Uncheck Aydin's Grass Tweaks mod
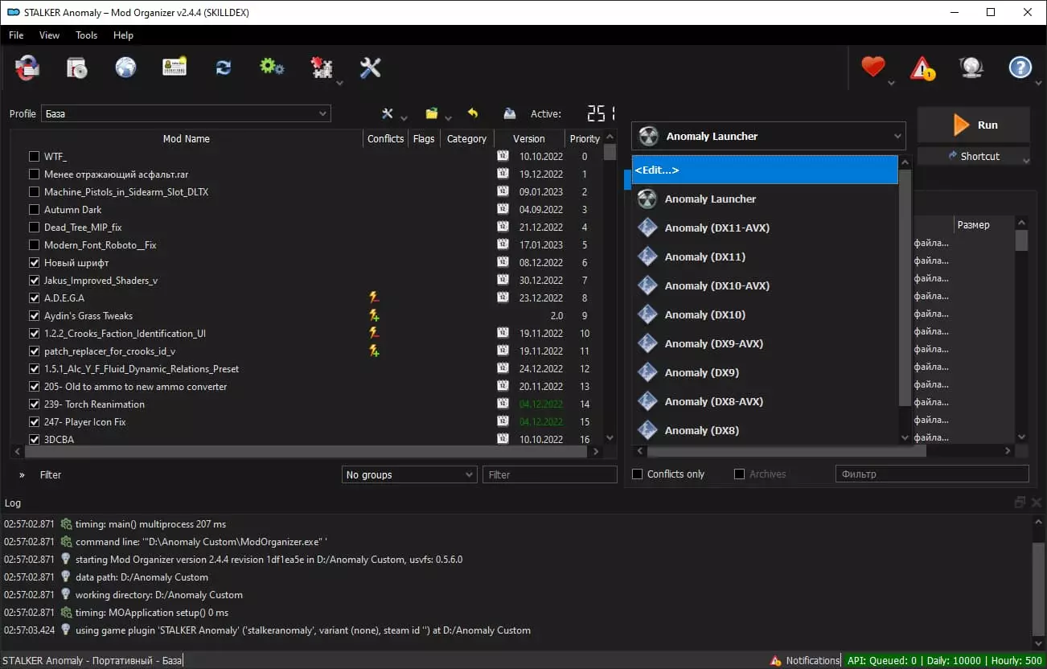The width and height of the screenshot is (1047, 669). click(34, 316)
